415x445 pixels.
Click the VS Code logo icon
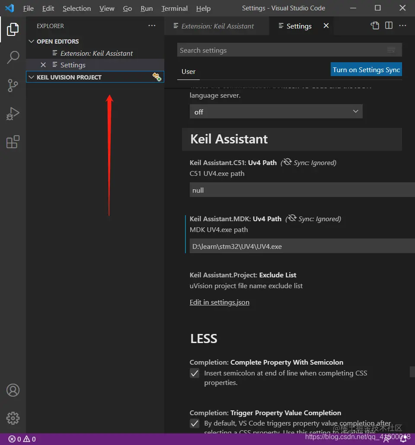pos(10,8)
